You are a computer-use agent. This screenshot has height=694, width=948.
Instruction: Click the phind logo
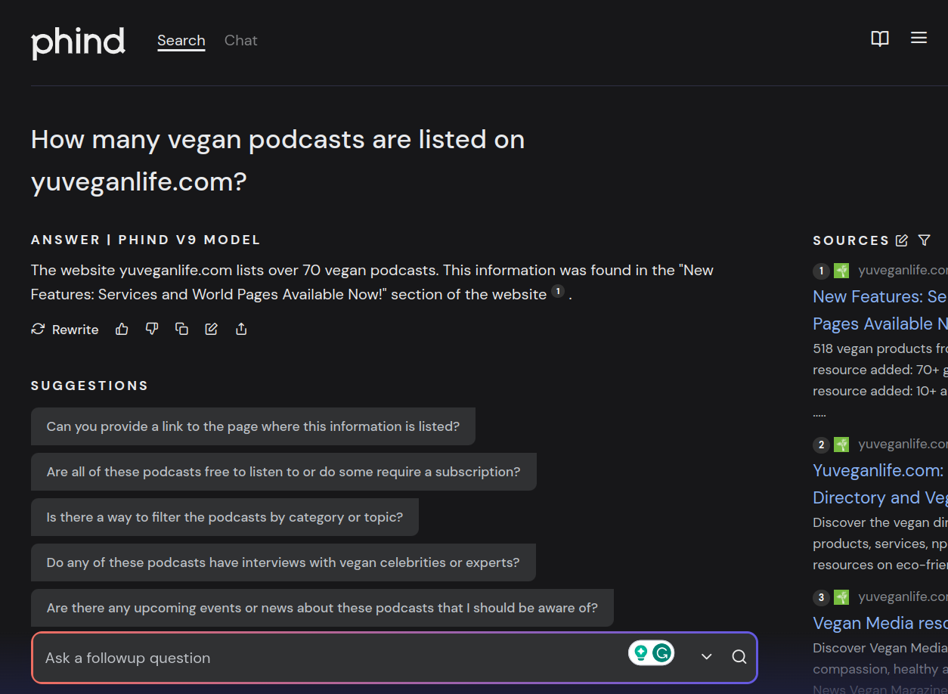coord(78,42)
